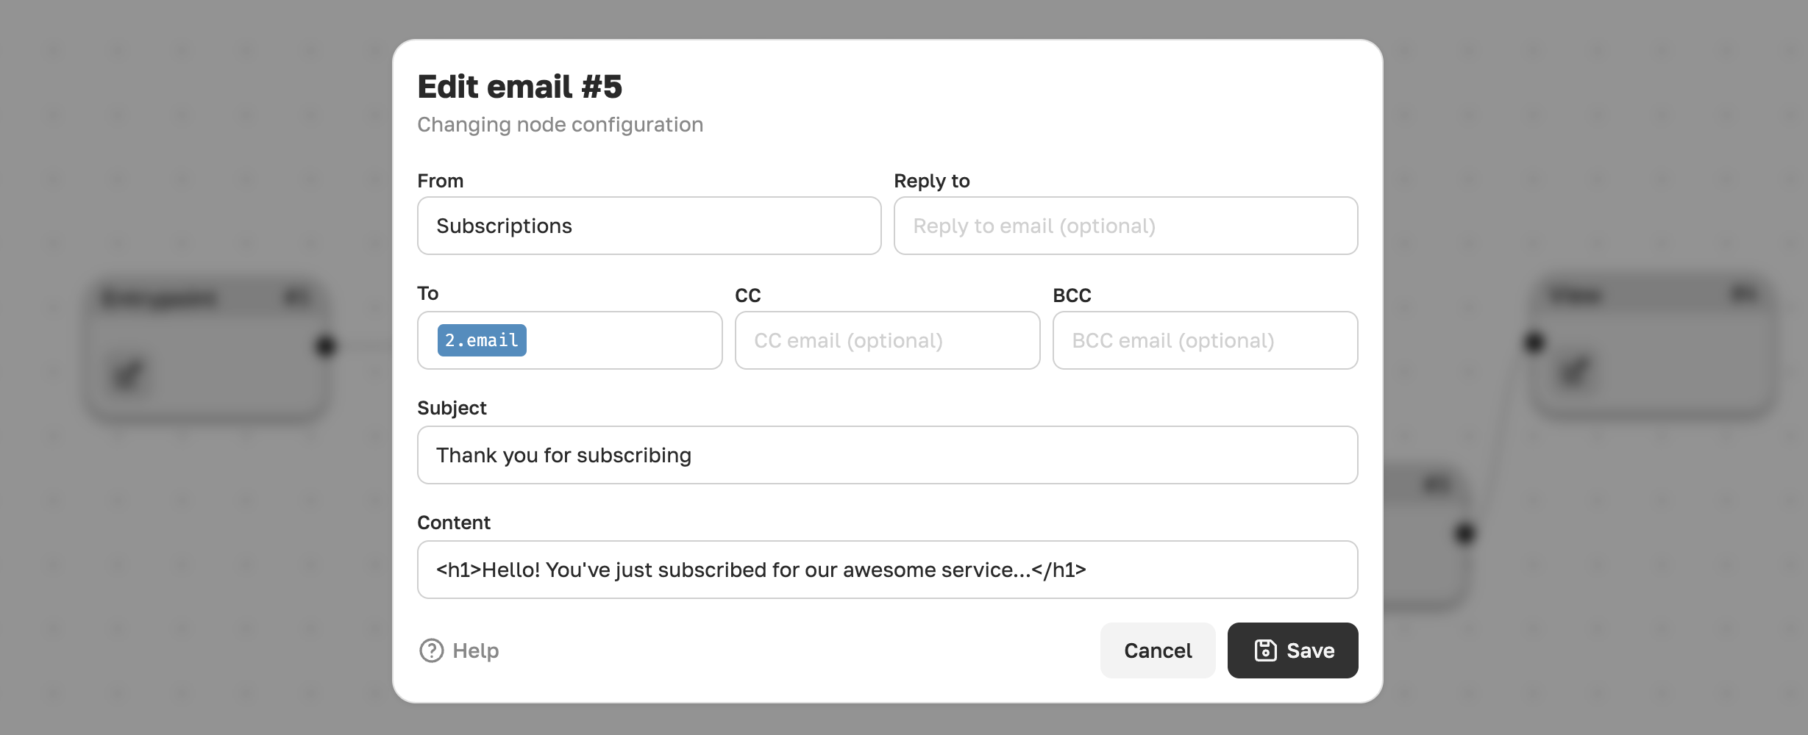Click the Help question mark icon
The width and height of the screenshot is (1808, 735).
point(431,650)
